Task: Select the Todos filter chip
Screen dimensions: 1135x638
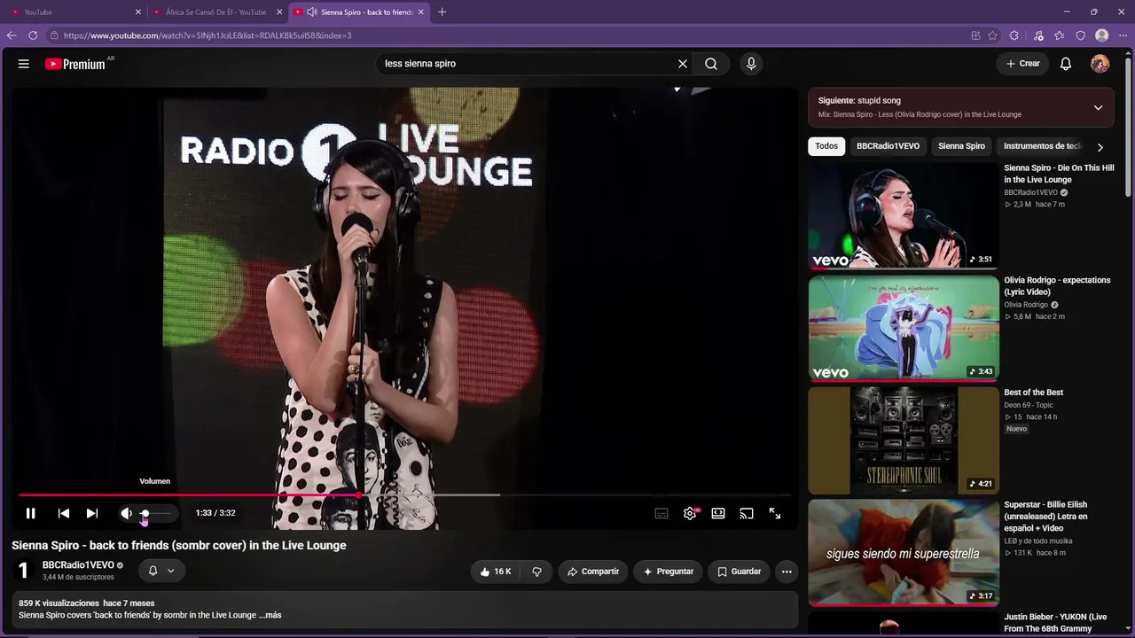Action: (x=826, y=146)
